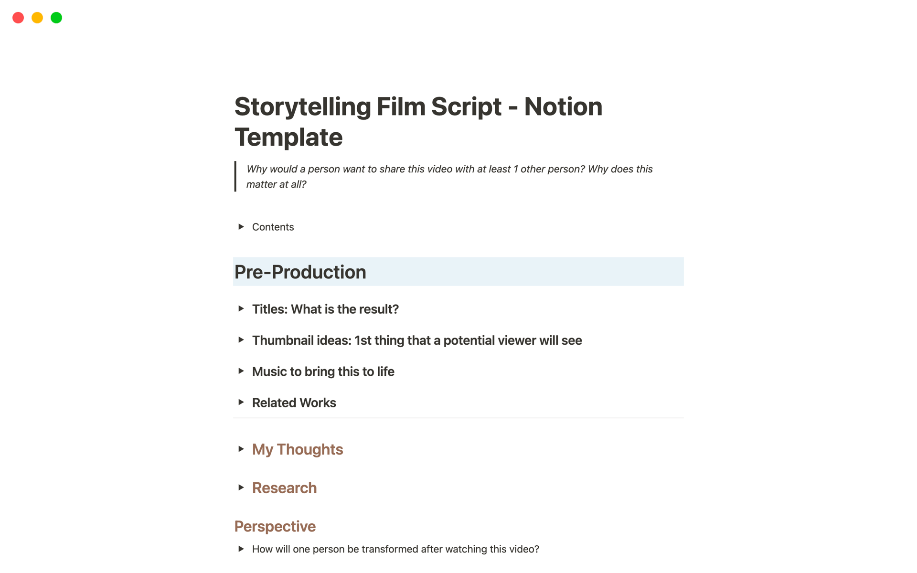Click the red close window button
The width and height of the screenshot is (917, 573).
[x=18, y=18]
